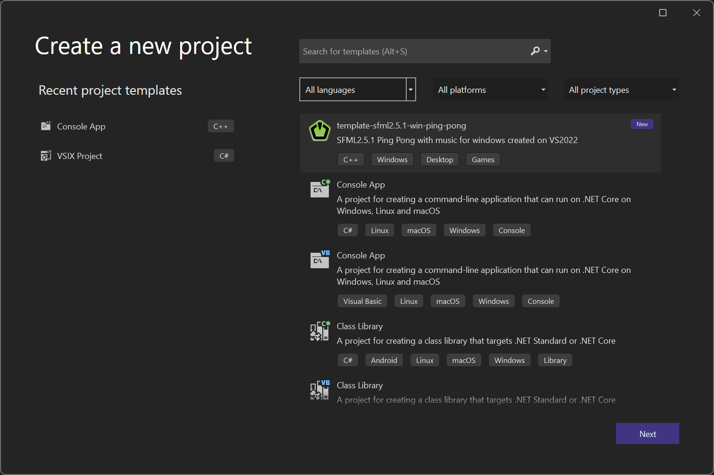Click the Linux tag on C# Console App
This screenshot has height=475, width=714.
point(380,230)
